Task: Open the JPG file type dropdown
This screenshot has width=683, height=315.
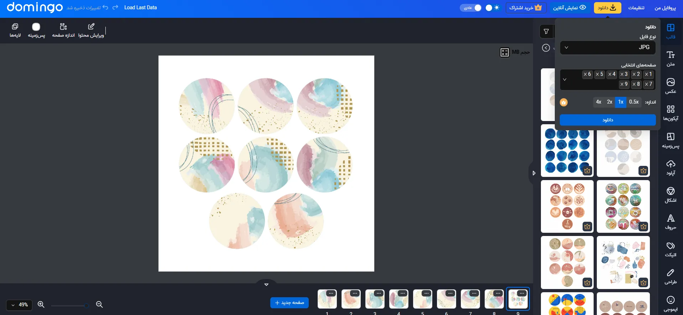Action: click(x=608, y=47)
